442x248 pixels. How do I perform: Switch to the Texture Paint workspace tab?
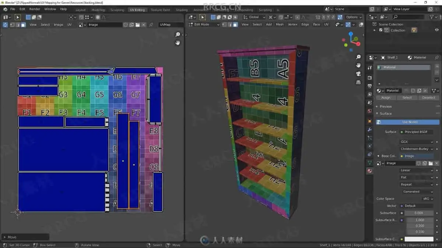pos(160,10)
